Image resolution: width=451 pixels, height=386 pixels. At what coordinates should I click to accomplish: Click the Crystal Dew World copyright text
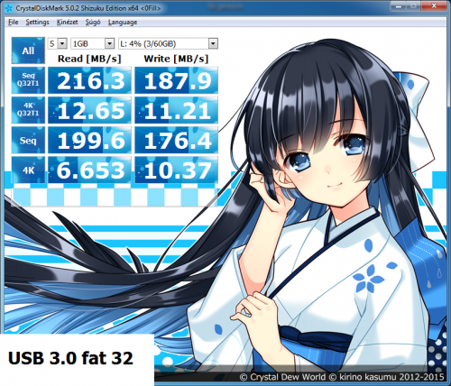pyautogui.click(x=342, y=377)
